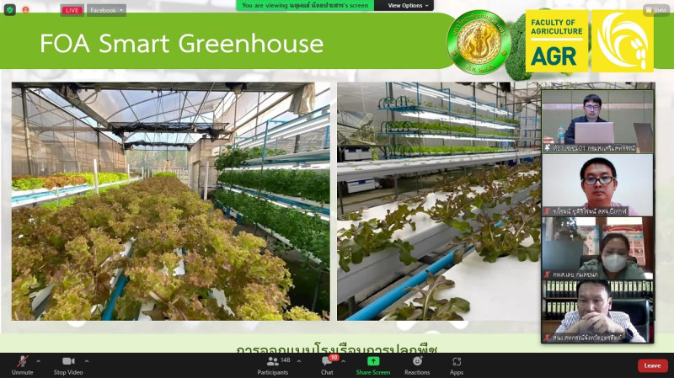Open the Reactions menu

(417, 365)
